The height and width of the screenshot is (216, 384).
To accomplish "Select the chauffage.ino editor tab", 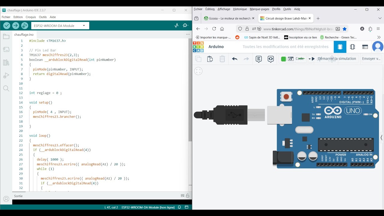I will (24, 34).
